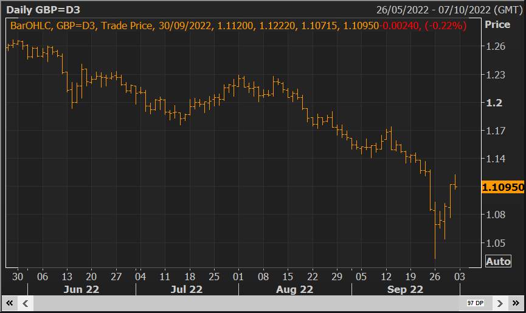Click the 1.14 price axis label

[x=496, y=159]
